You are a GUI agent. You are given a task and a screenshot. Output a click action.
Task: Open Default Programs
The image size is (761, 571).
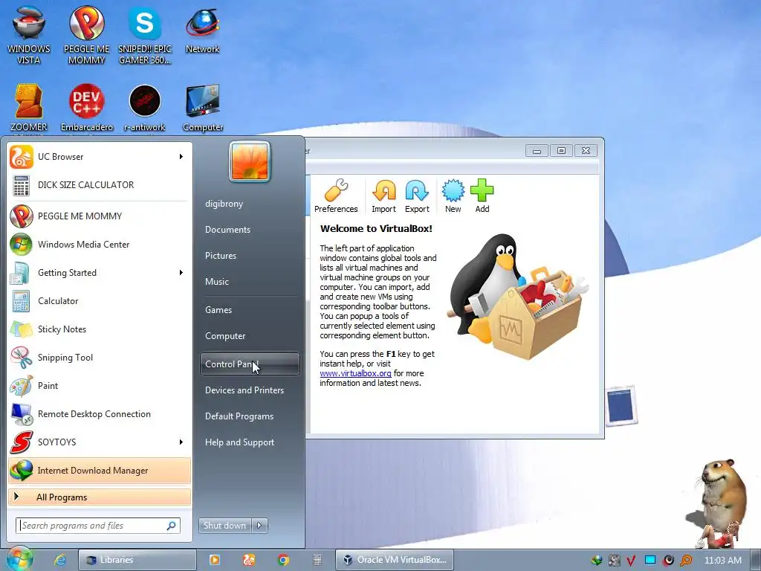click(250, 416)
